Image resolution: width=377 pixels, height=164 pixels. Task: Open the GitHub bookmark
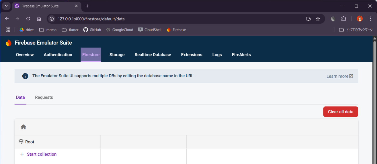coord(92,30)
